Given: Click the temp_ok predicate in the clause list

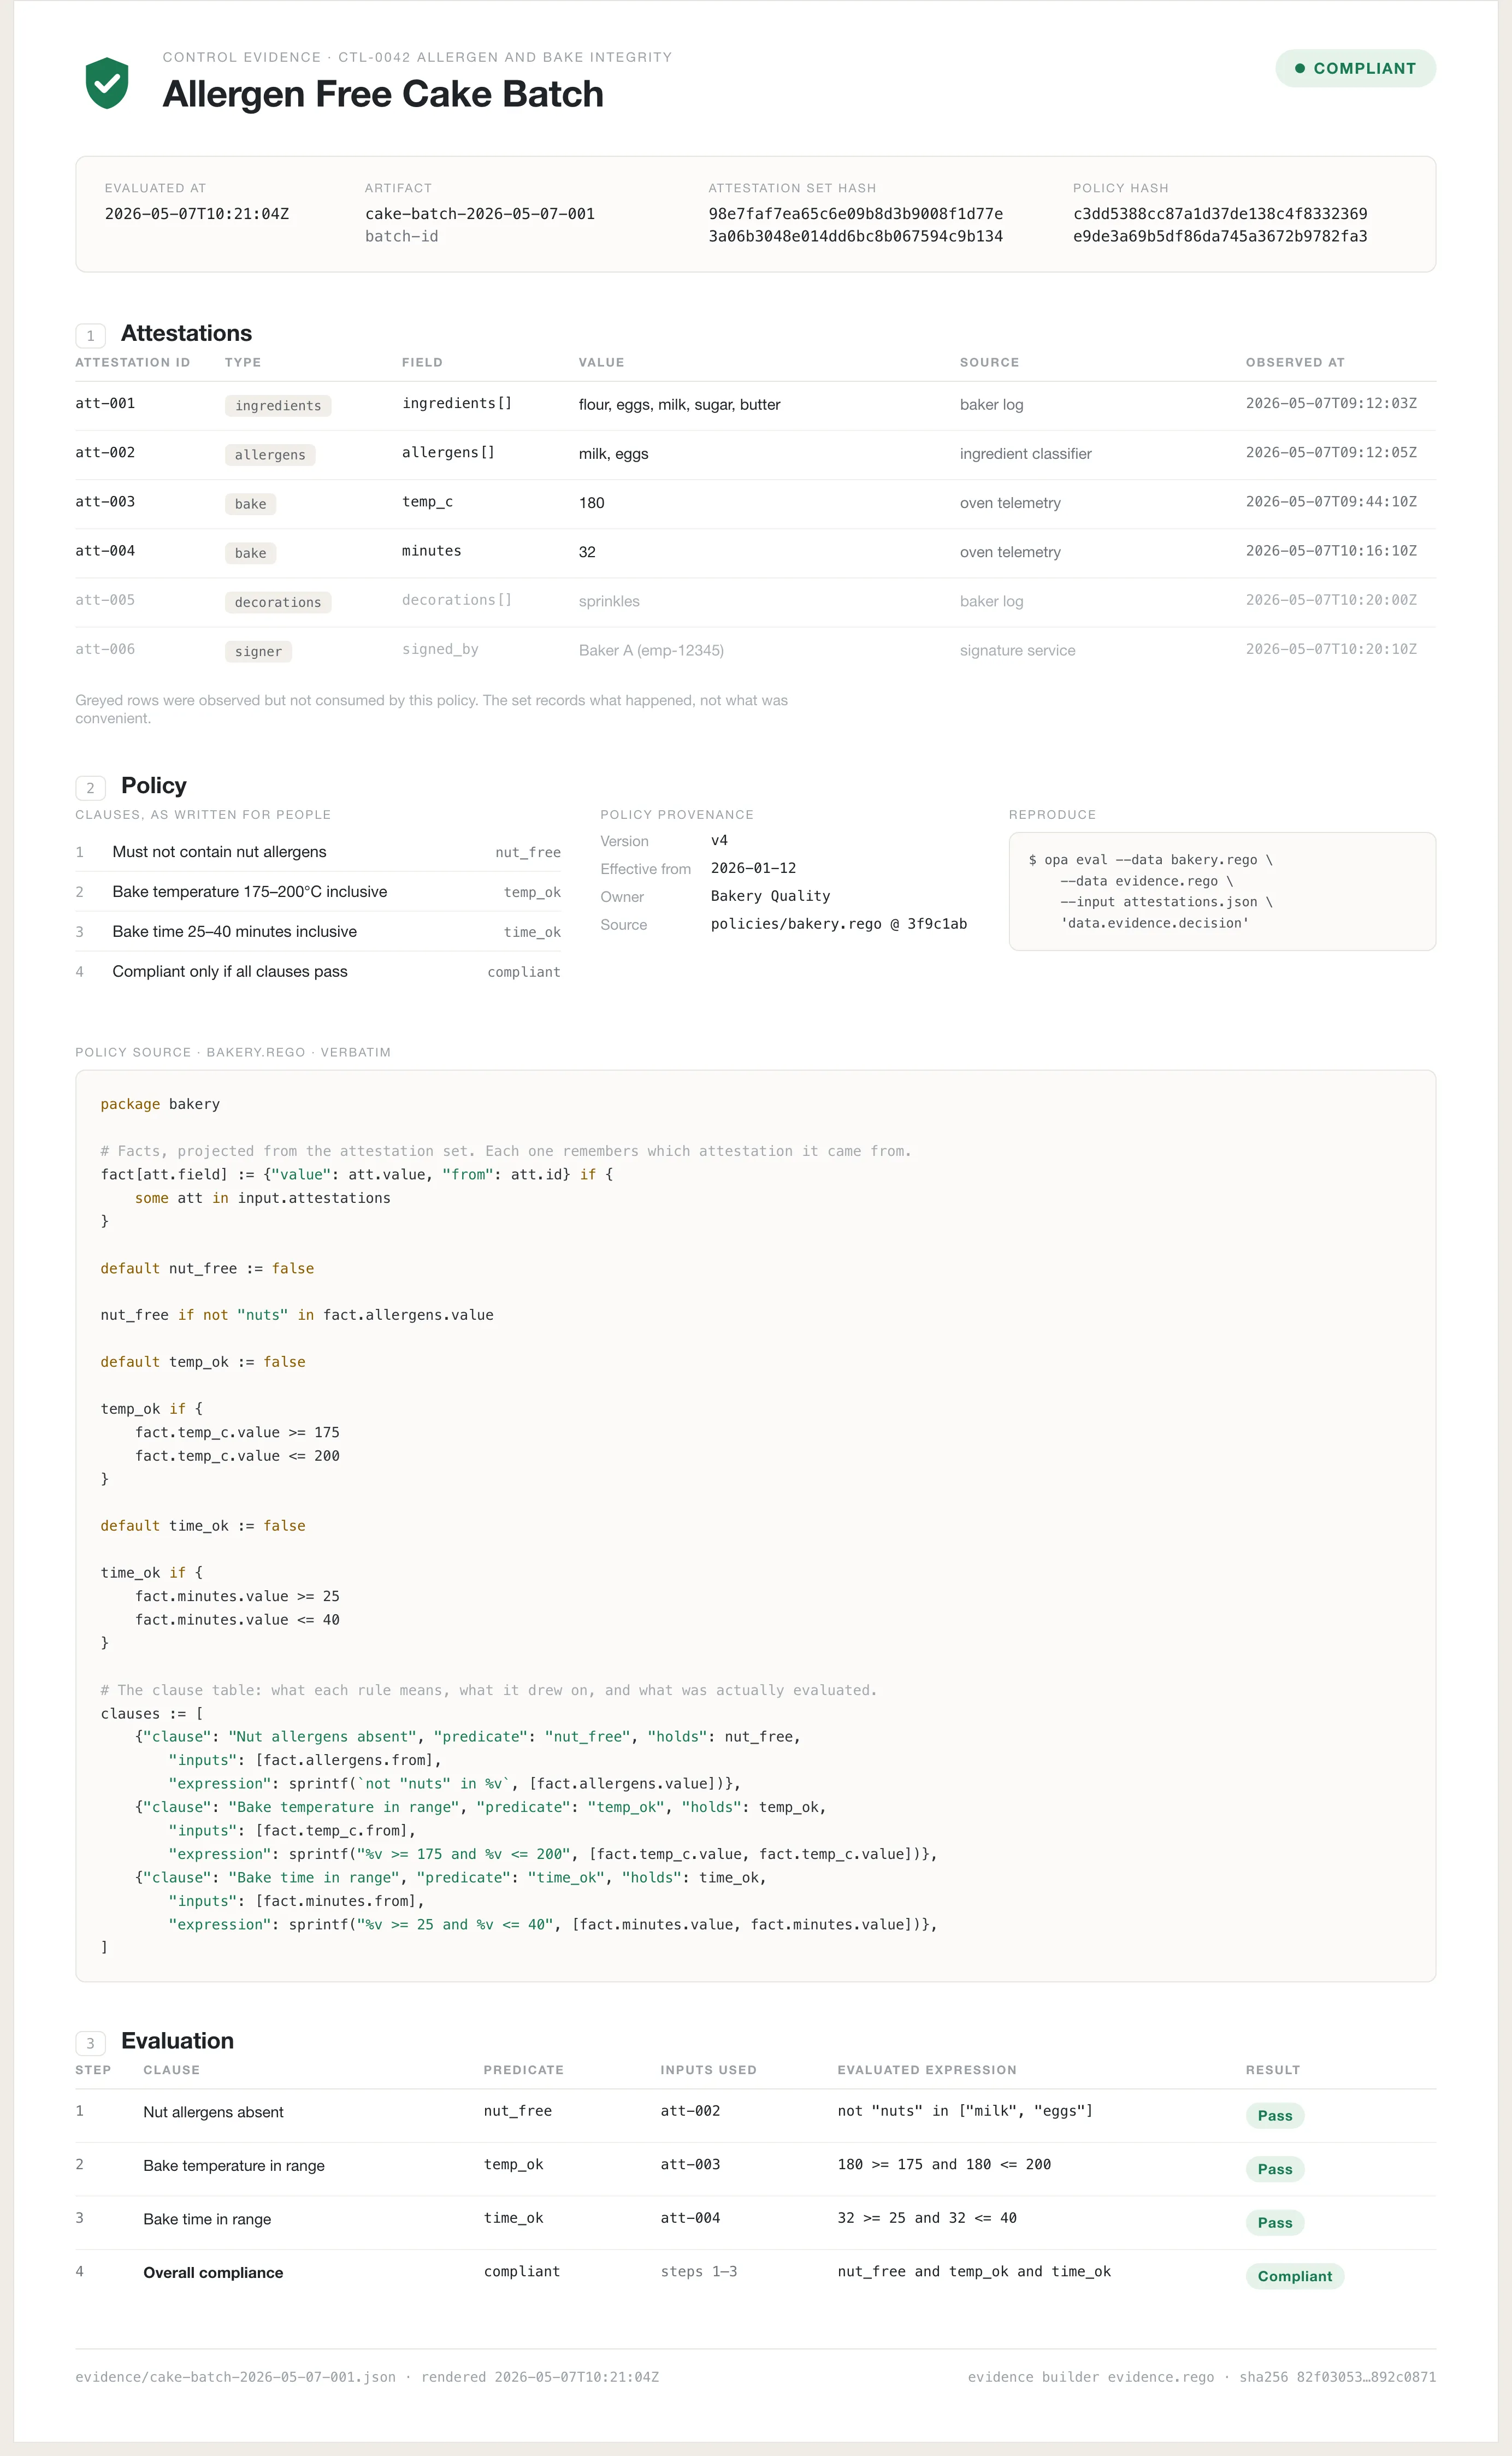Looking at the screenshot, I should coord(532,892).
